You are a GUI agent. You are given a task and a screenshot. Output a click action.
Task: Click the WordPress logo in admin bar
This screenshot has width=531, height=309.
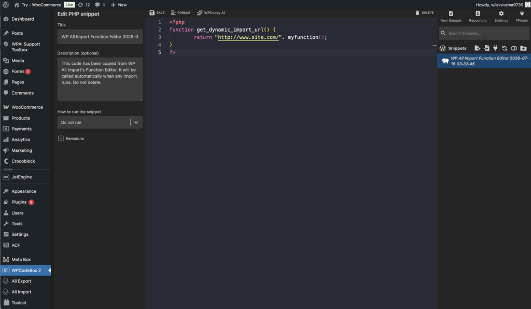(x=6, y=5)
